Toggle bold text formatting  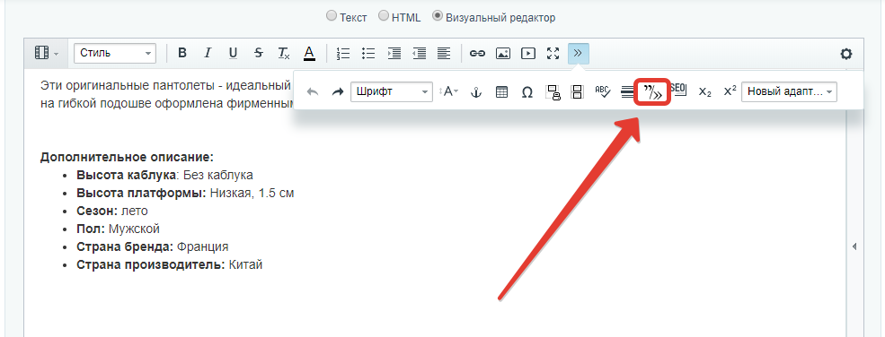181,54
